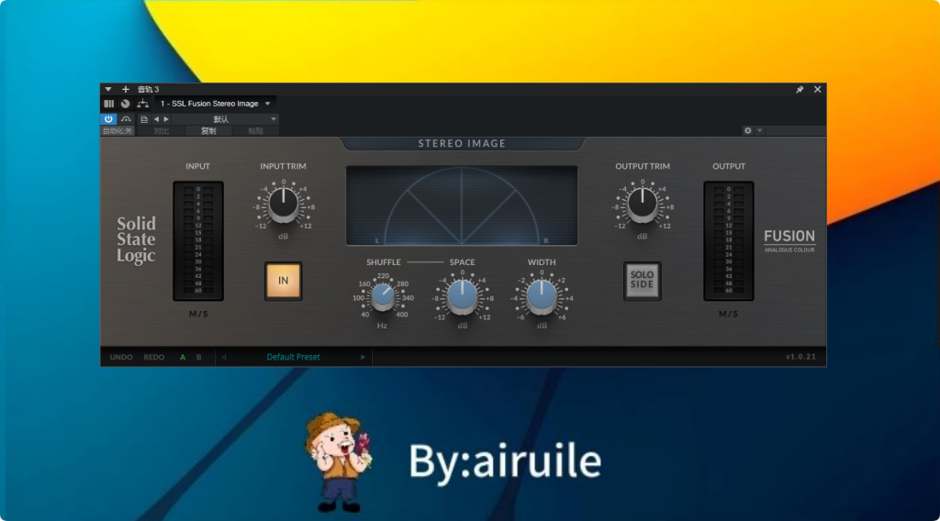This screenshot has width=940, height=521.
Task: Load next host preset right arrow
Action: point(166,119)
